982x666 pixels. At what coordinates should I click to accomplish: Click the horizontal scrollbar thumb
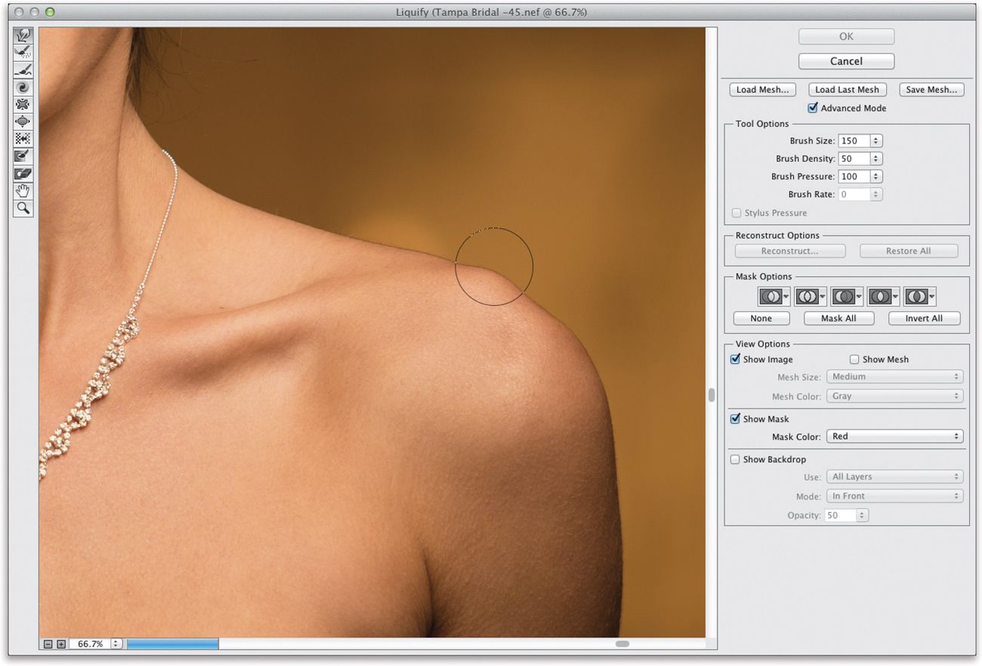click(x=622, y=644)
